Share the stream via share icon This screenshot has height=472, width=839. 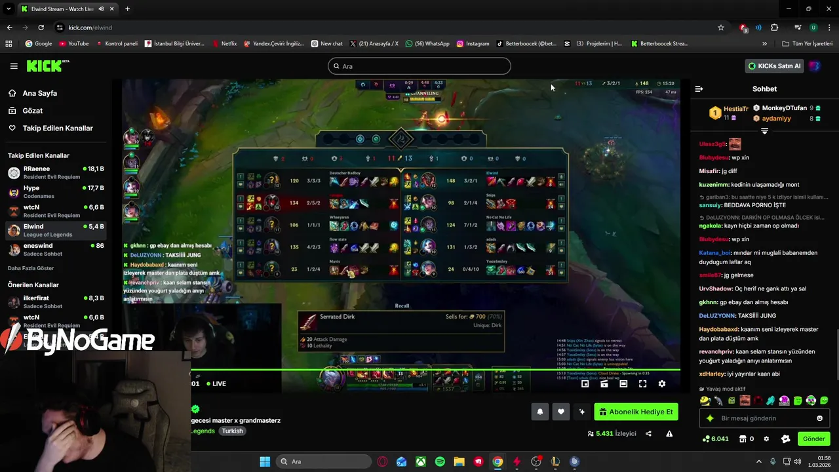point(648,433)
